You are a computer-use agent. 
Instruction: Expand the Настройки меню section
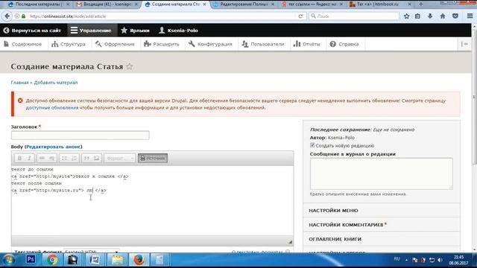382,210
